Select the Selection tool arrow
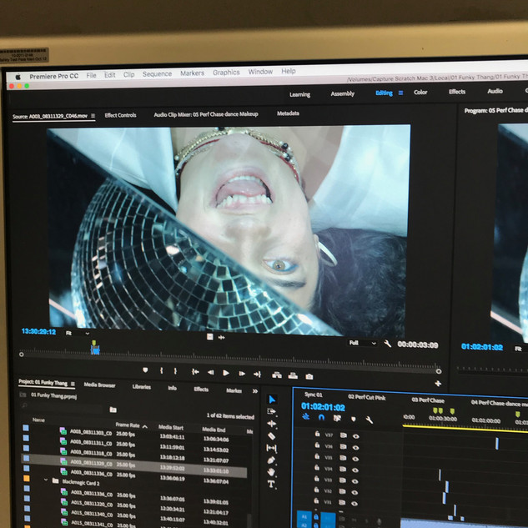Image resolution: width=528 pixels, height=528 pixels. (x=272, y=400)
